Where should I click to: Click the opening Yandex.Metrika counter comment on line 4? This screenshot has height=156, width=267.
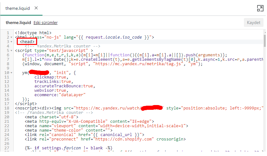coord(62,46)
